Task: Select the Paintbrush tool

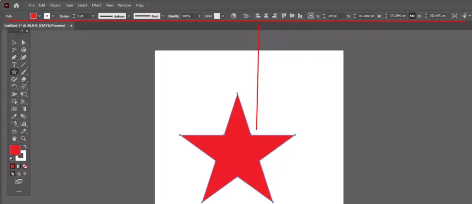Action: click(24, 72)
